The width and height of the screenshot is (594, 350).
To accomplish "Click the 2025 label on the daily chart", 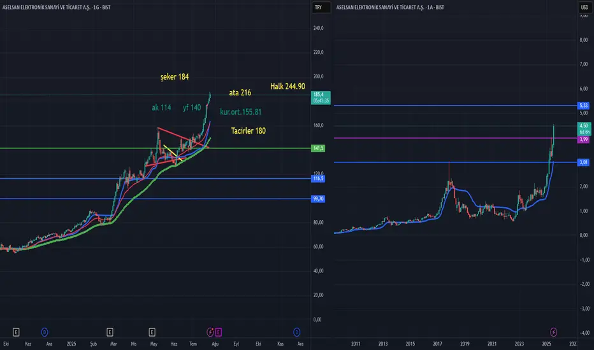I will pos(71,344).
